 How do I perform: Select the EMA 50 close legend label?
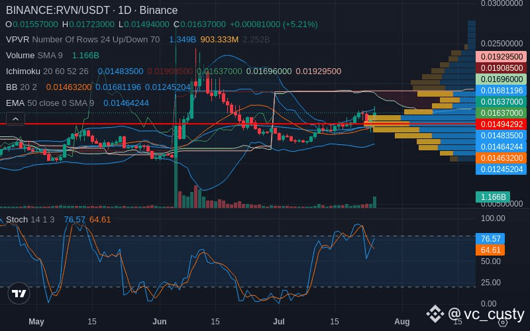click(x=50, y=103)
